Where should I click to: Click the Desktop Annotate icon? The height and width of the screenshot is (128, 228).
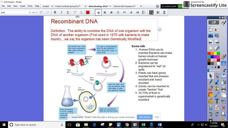(x=211, y=36)
